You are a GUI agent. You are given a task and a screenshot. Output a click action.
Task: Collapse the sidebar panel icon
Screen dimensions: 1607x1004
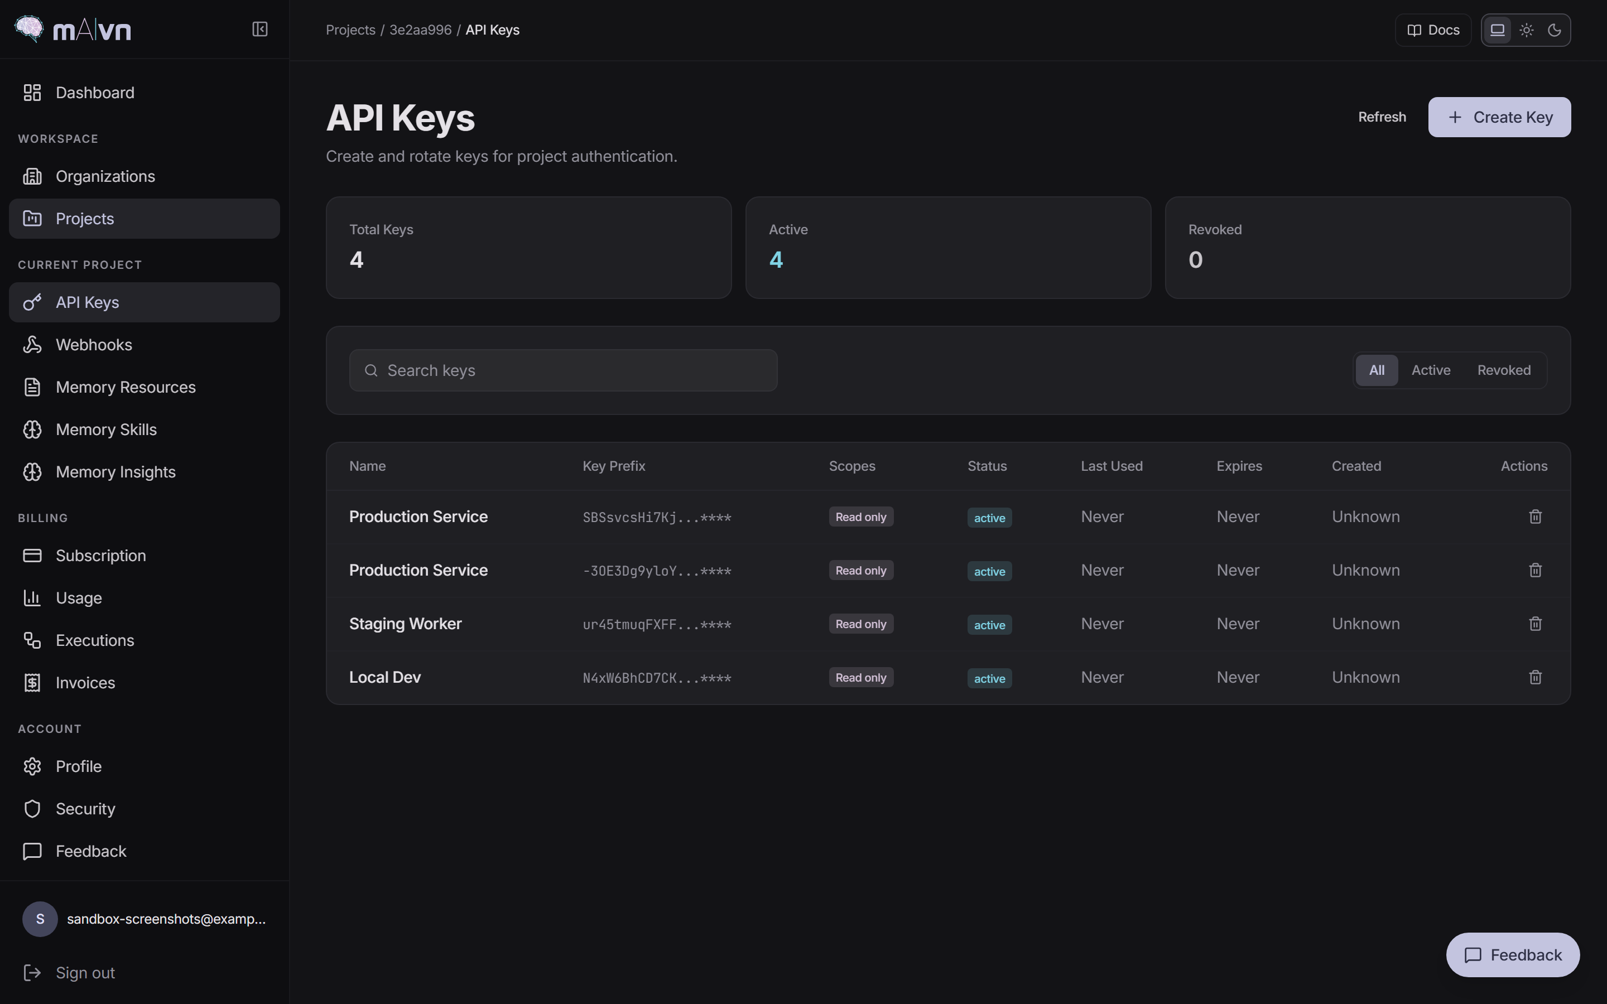coord(259,29)
